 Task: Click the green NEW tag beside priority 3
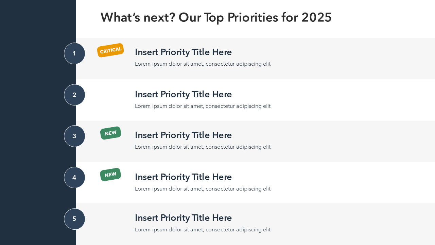[x=111, y=133]
